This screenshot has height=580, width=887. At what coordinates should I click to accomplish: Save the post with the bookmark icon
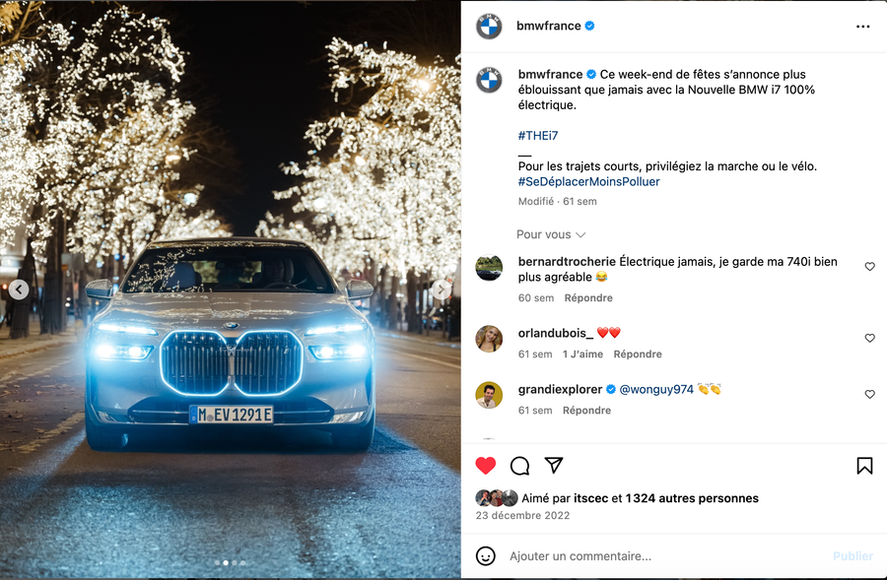point(864,466)
